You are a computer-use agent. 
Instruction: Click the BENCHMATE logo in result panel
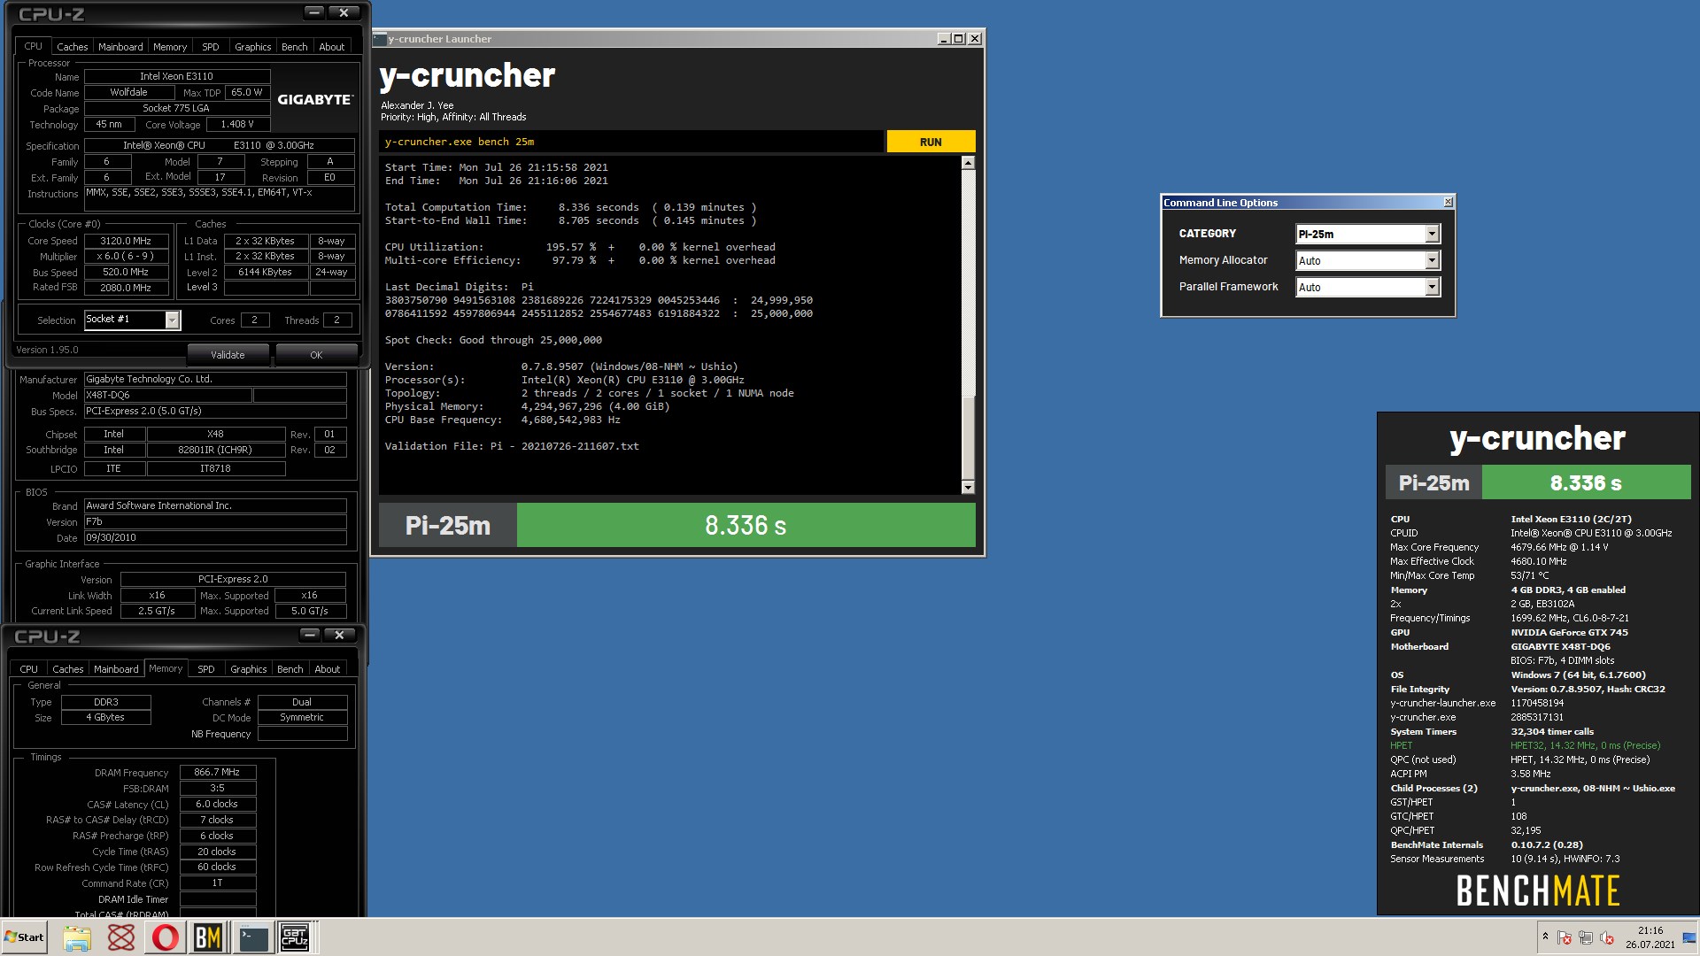pos(1538,890)
